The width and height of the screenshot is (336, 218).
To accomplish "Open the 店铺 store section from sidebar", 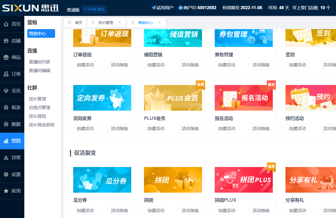I will (12, 40).
